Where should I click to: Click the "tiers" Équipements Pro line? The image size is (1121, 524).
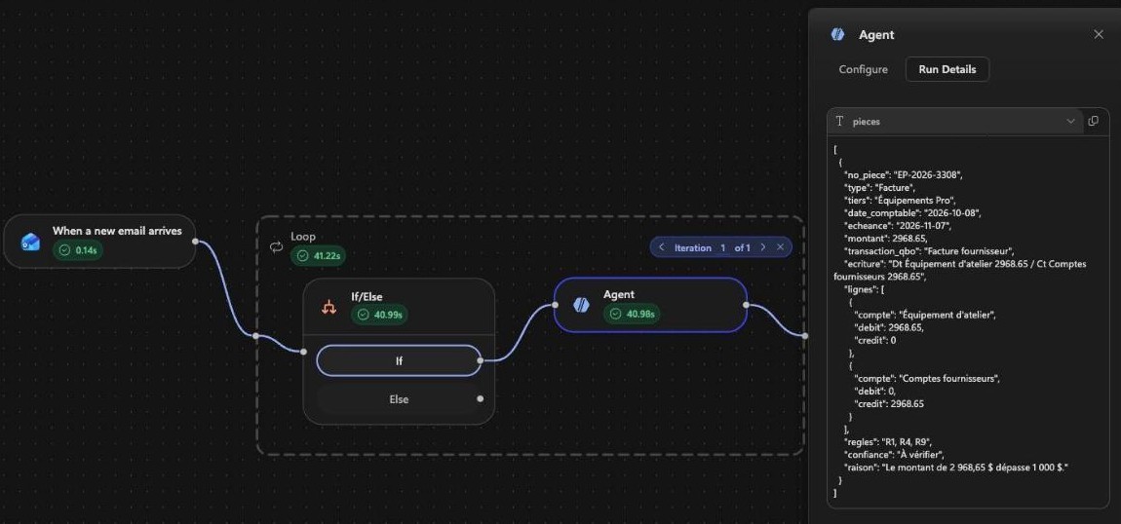900,200
